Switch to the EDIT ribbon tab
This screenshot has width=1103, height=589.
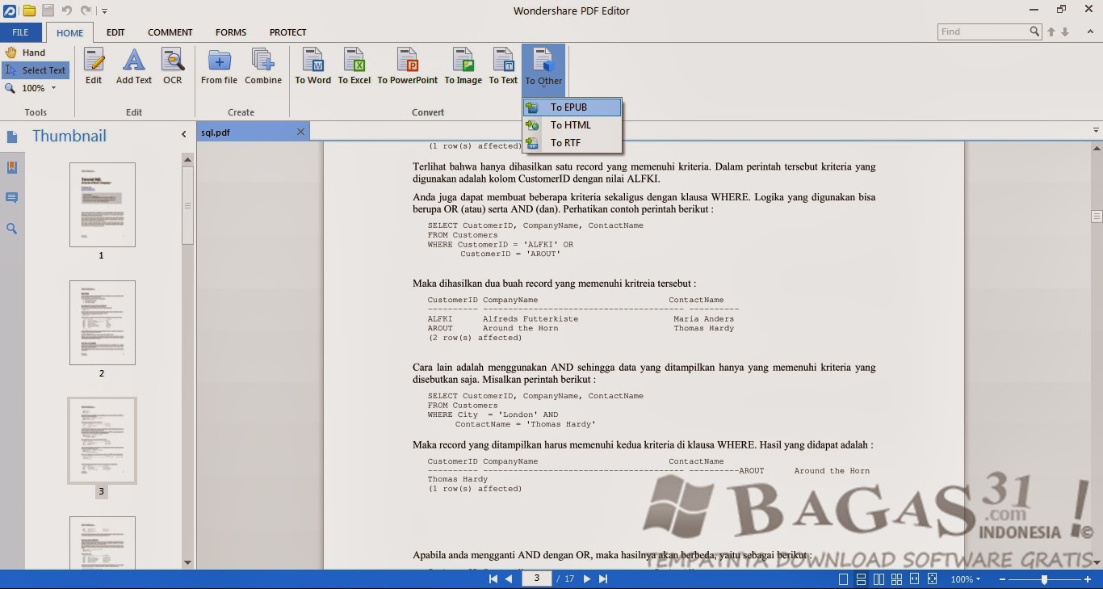[x=115, y=32]
